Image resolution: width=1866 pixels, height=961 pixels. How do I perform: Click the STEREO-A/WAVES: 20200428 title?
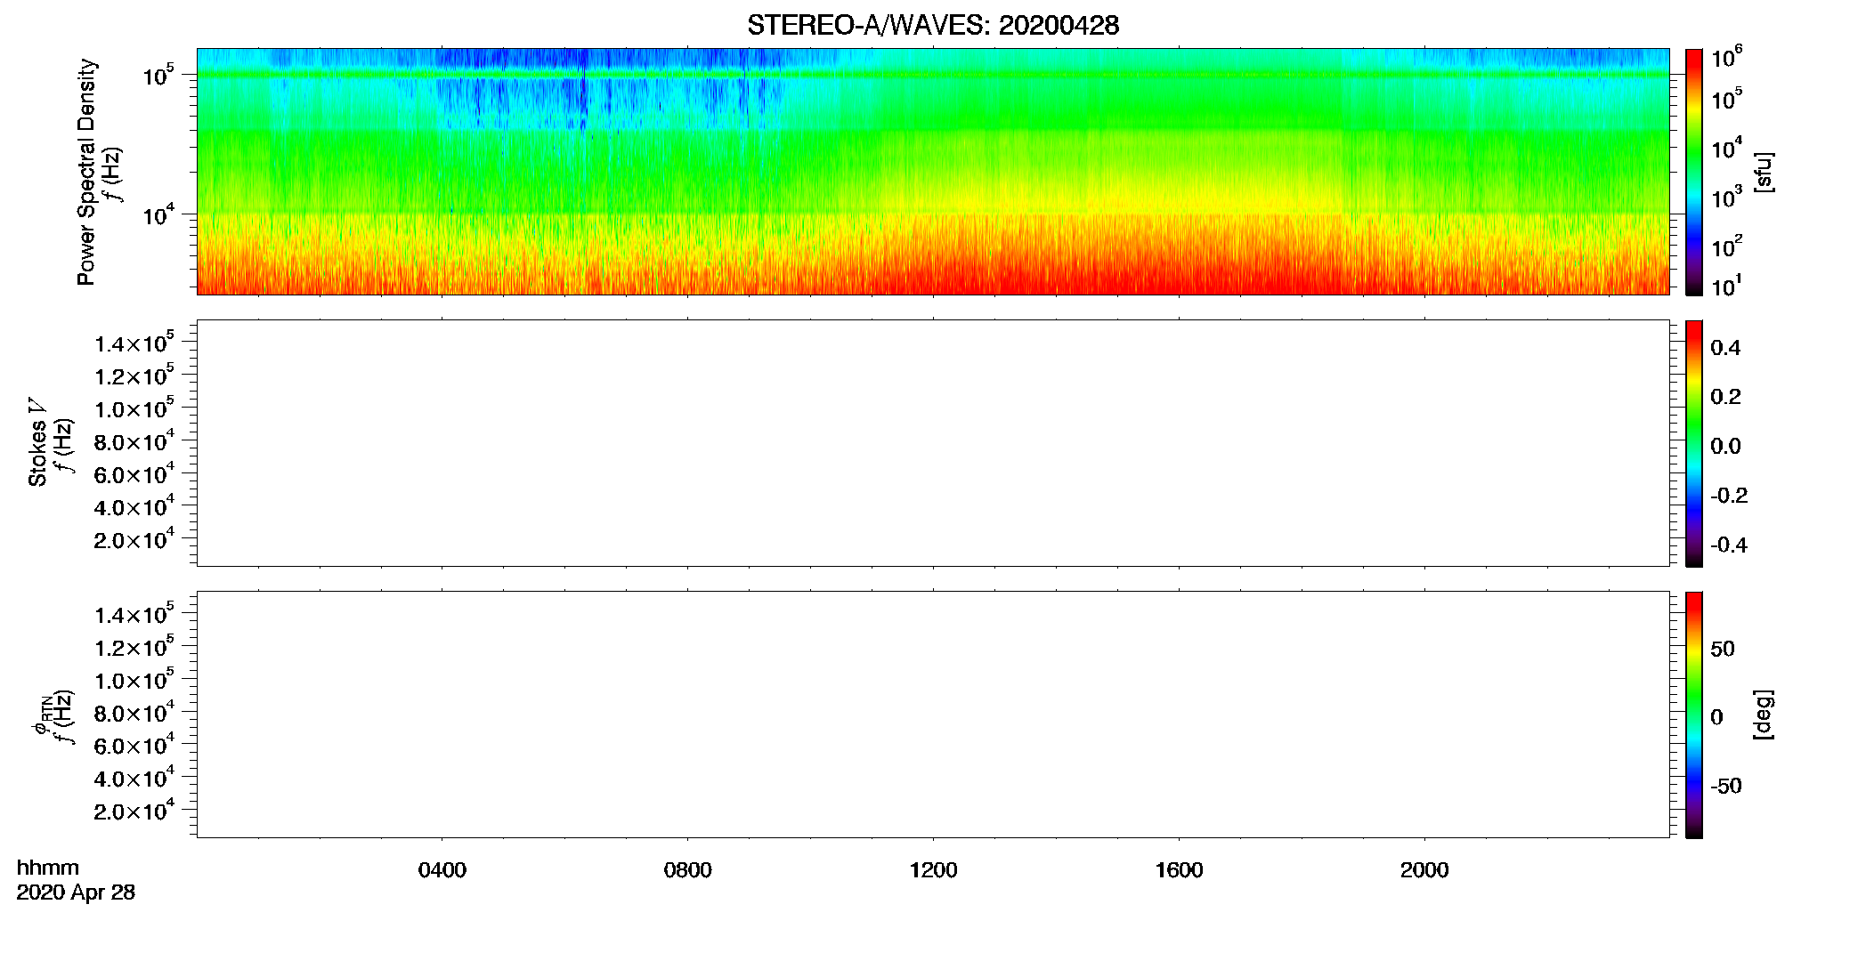933,26
